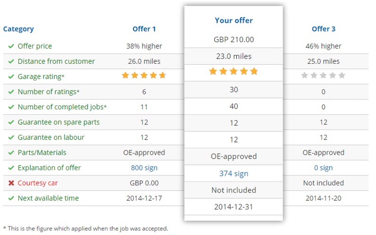Image resolution: width=376 pixels, height=235 pixels.
Task: Click Your offer's five-star garage rating
Action: point(234,71)
